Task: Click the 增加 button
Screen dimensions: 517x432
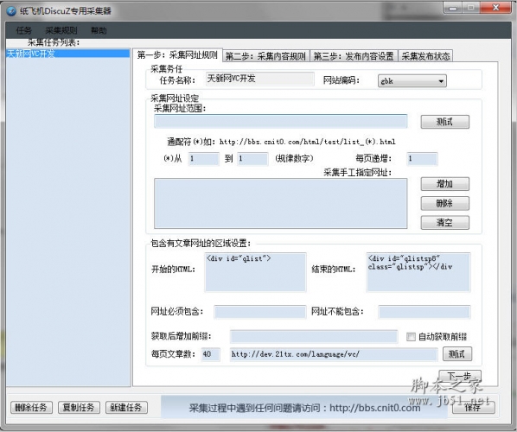Action: click(x=444, y=184)
